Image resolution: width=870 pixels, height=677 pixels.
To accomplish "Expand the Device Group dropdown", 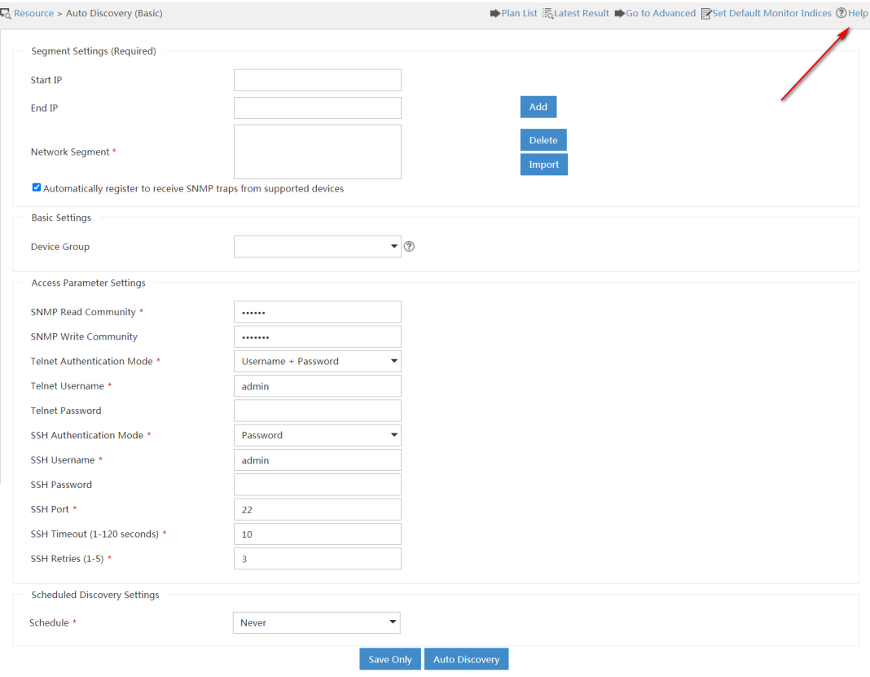I will pyautogui.click(x=393, y=247).
